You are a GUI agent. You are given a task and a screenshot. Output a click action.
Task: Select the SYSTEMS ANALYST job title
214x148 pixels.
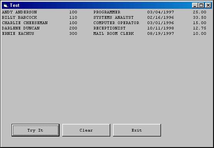tap(114, 18)
